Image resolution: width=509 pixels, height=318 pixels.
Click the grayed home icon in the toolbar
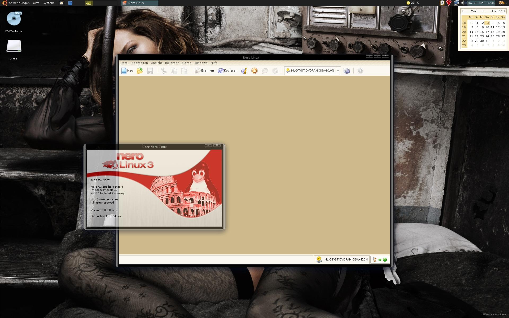point(275,71)
